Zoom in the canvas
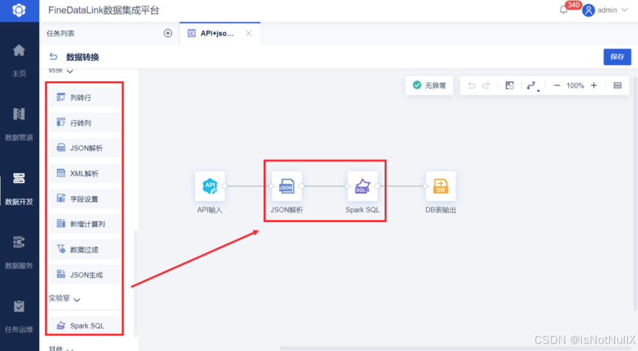The image size is (638, 351). (x=594, y=86)
